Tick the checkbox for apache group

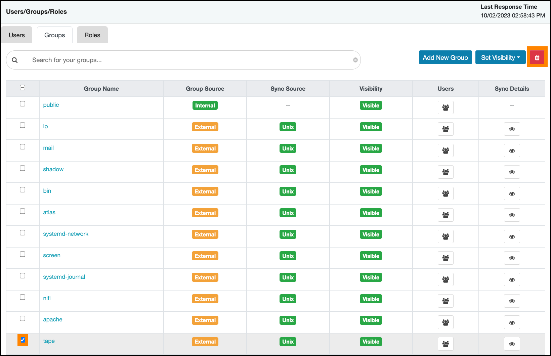(x=23, y=318)
